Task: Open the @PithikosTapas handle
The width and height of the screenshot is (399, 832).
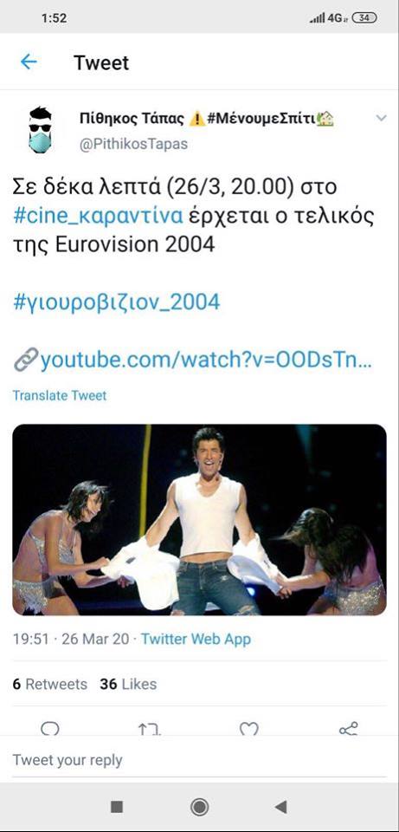Action: click(x=133, y=145)
